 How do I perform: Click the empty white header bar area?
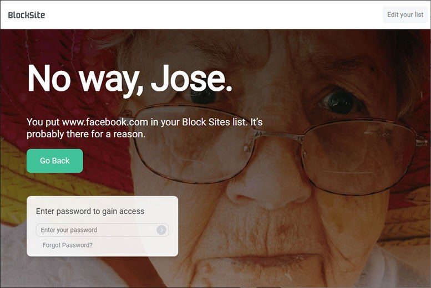pos(215,15)
